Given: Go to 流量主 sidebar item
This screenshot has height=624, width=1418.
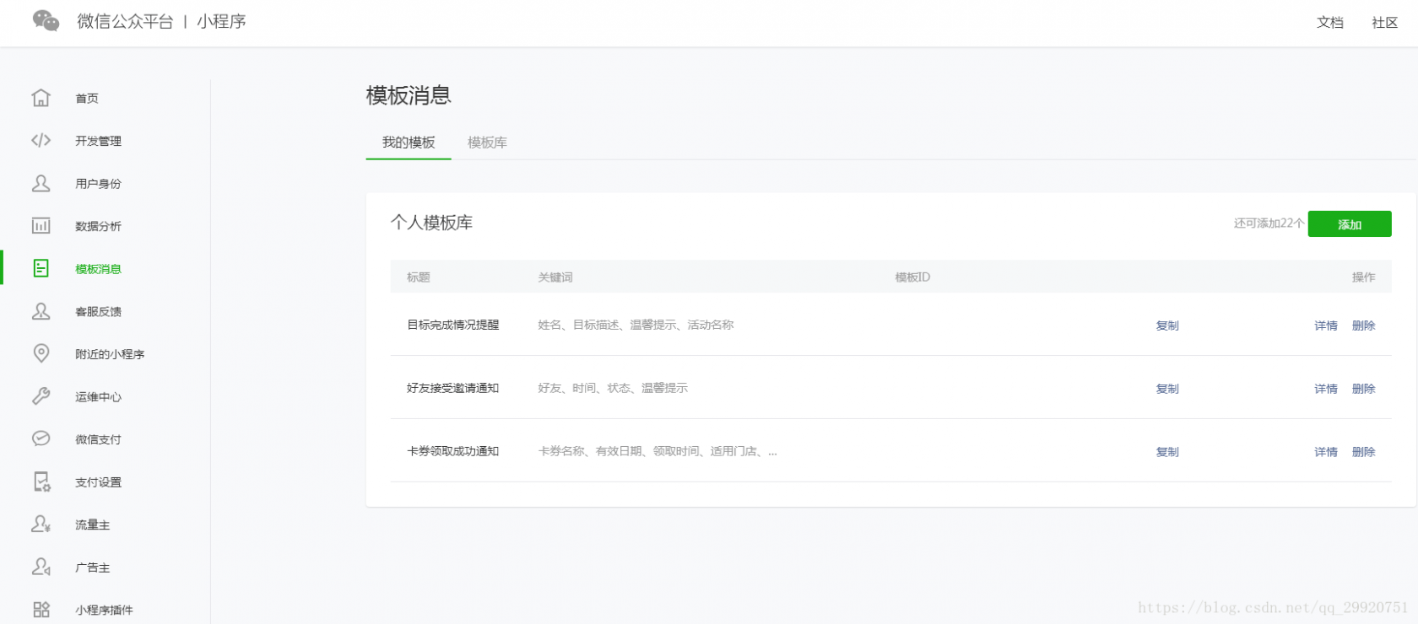Looking at the screenshot, I should [93, 524].
